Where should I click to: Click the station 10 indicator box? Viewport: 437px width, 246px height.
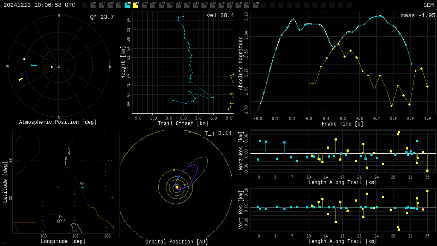(x=170, y=5)
